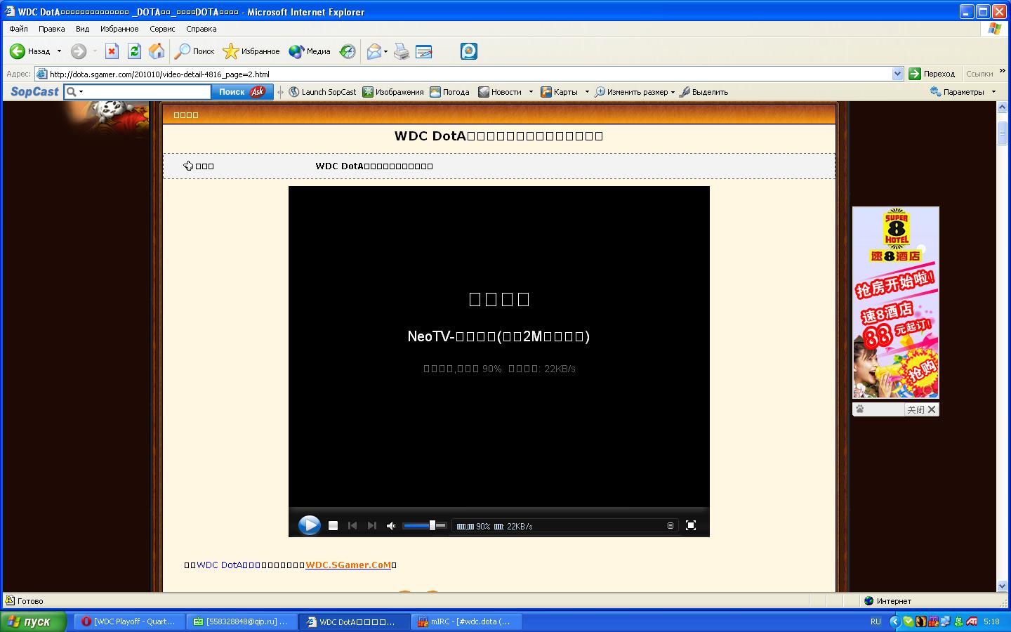Switch to the WDC Playoff Opera taskbar window
The width and height of the screenshot is (1011, 632).
coord(130,621)
